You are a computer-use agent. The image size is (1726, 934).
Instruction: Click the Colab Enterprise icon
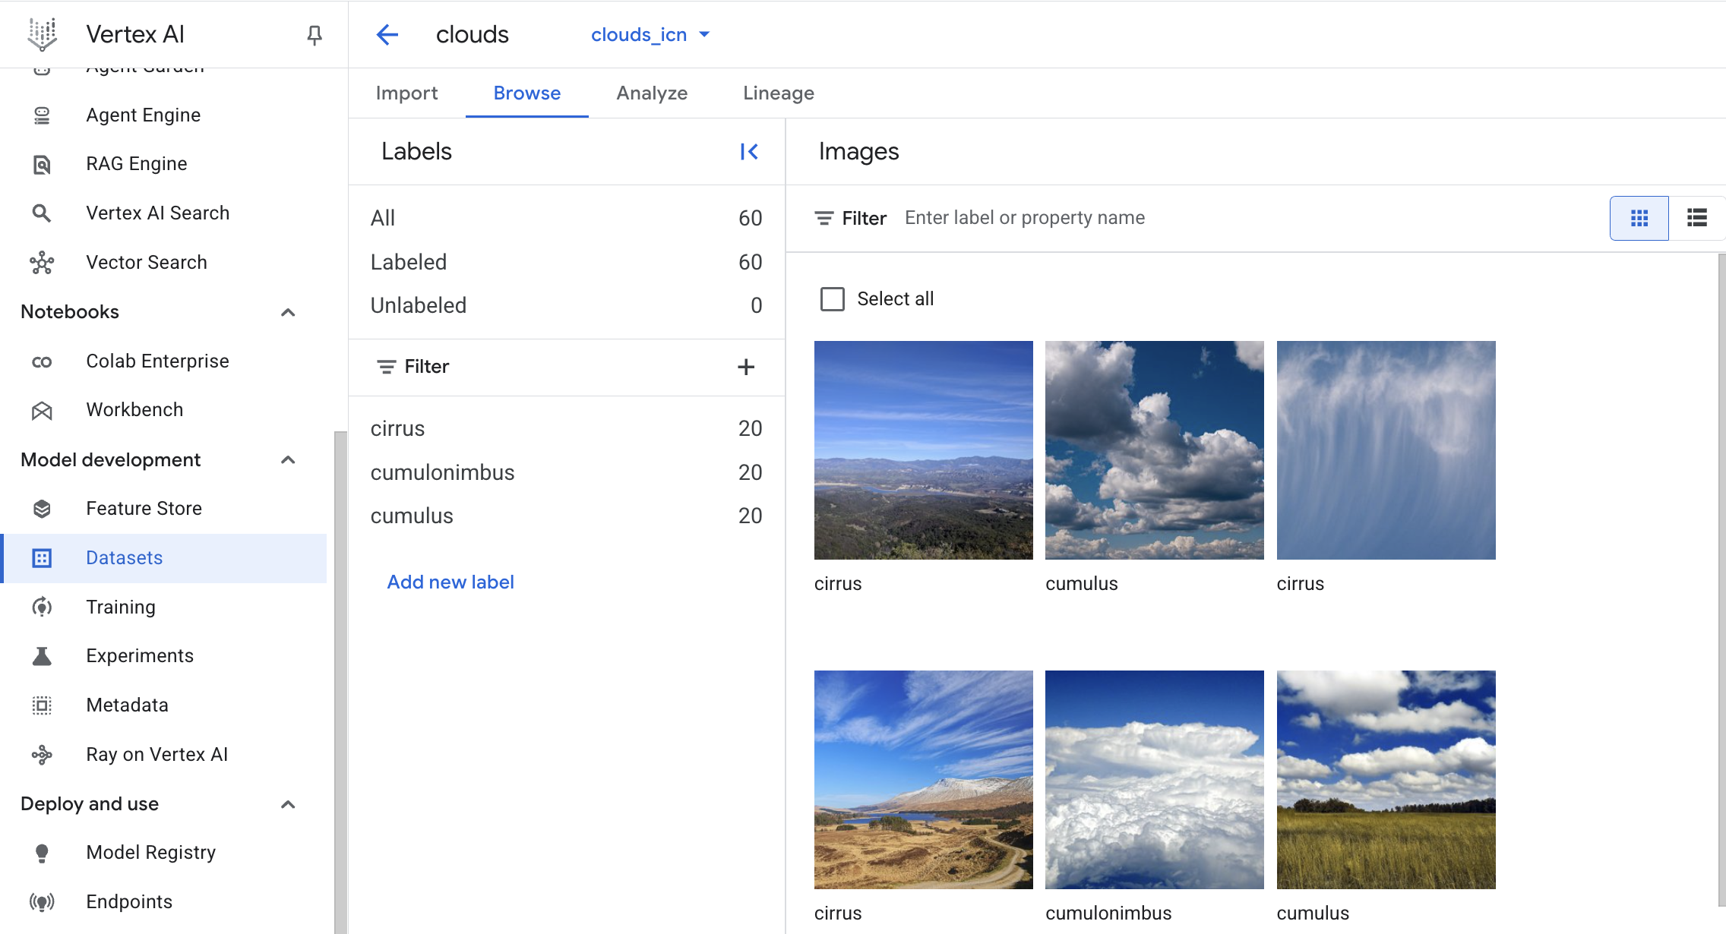click(42, 361)
